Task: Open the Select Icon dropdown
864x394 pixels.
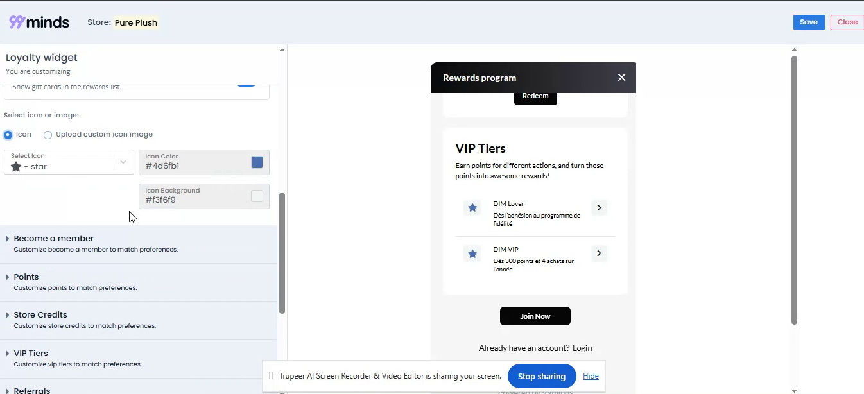Action: 123,162
